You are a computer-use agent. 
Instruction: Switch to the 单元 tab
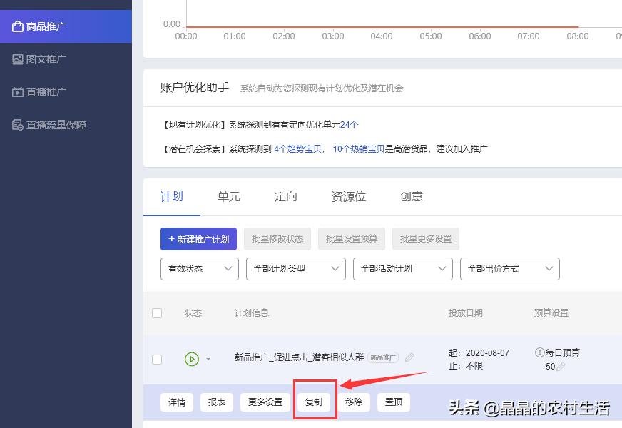(228, 197)
